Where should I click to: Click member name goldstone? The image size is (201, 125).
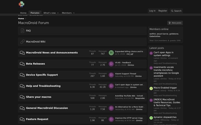(x=174, y=34)
